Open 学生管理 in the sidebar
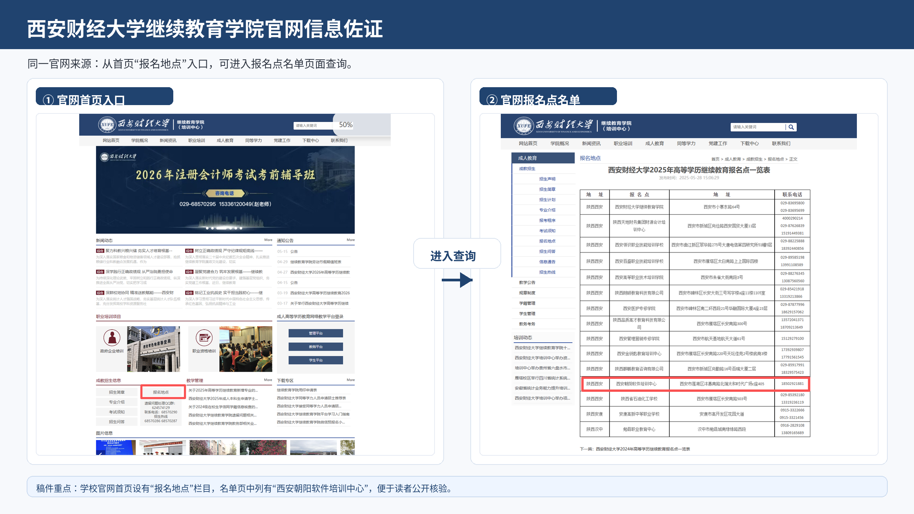914x514 pixels. click(x=527, y=313)
